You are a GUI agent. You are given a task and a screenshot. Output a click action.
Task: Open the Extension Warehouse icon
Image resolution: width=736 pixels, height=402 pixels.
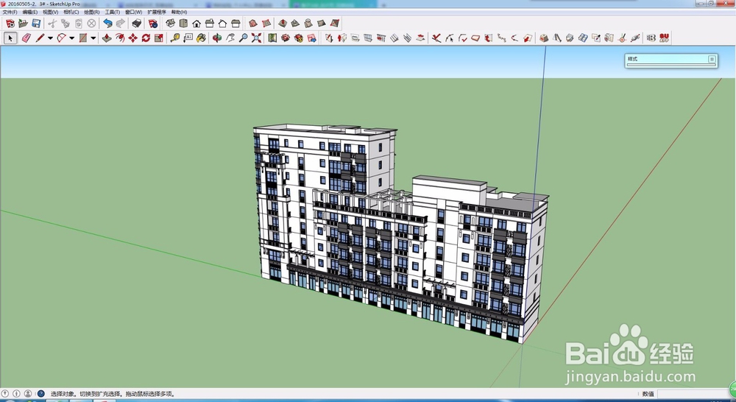[x=299, y=38]
